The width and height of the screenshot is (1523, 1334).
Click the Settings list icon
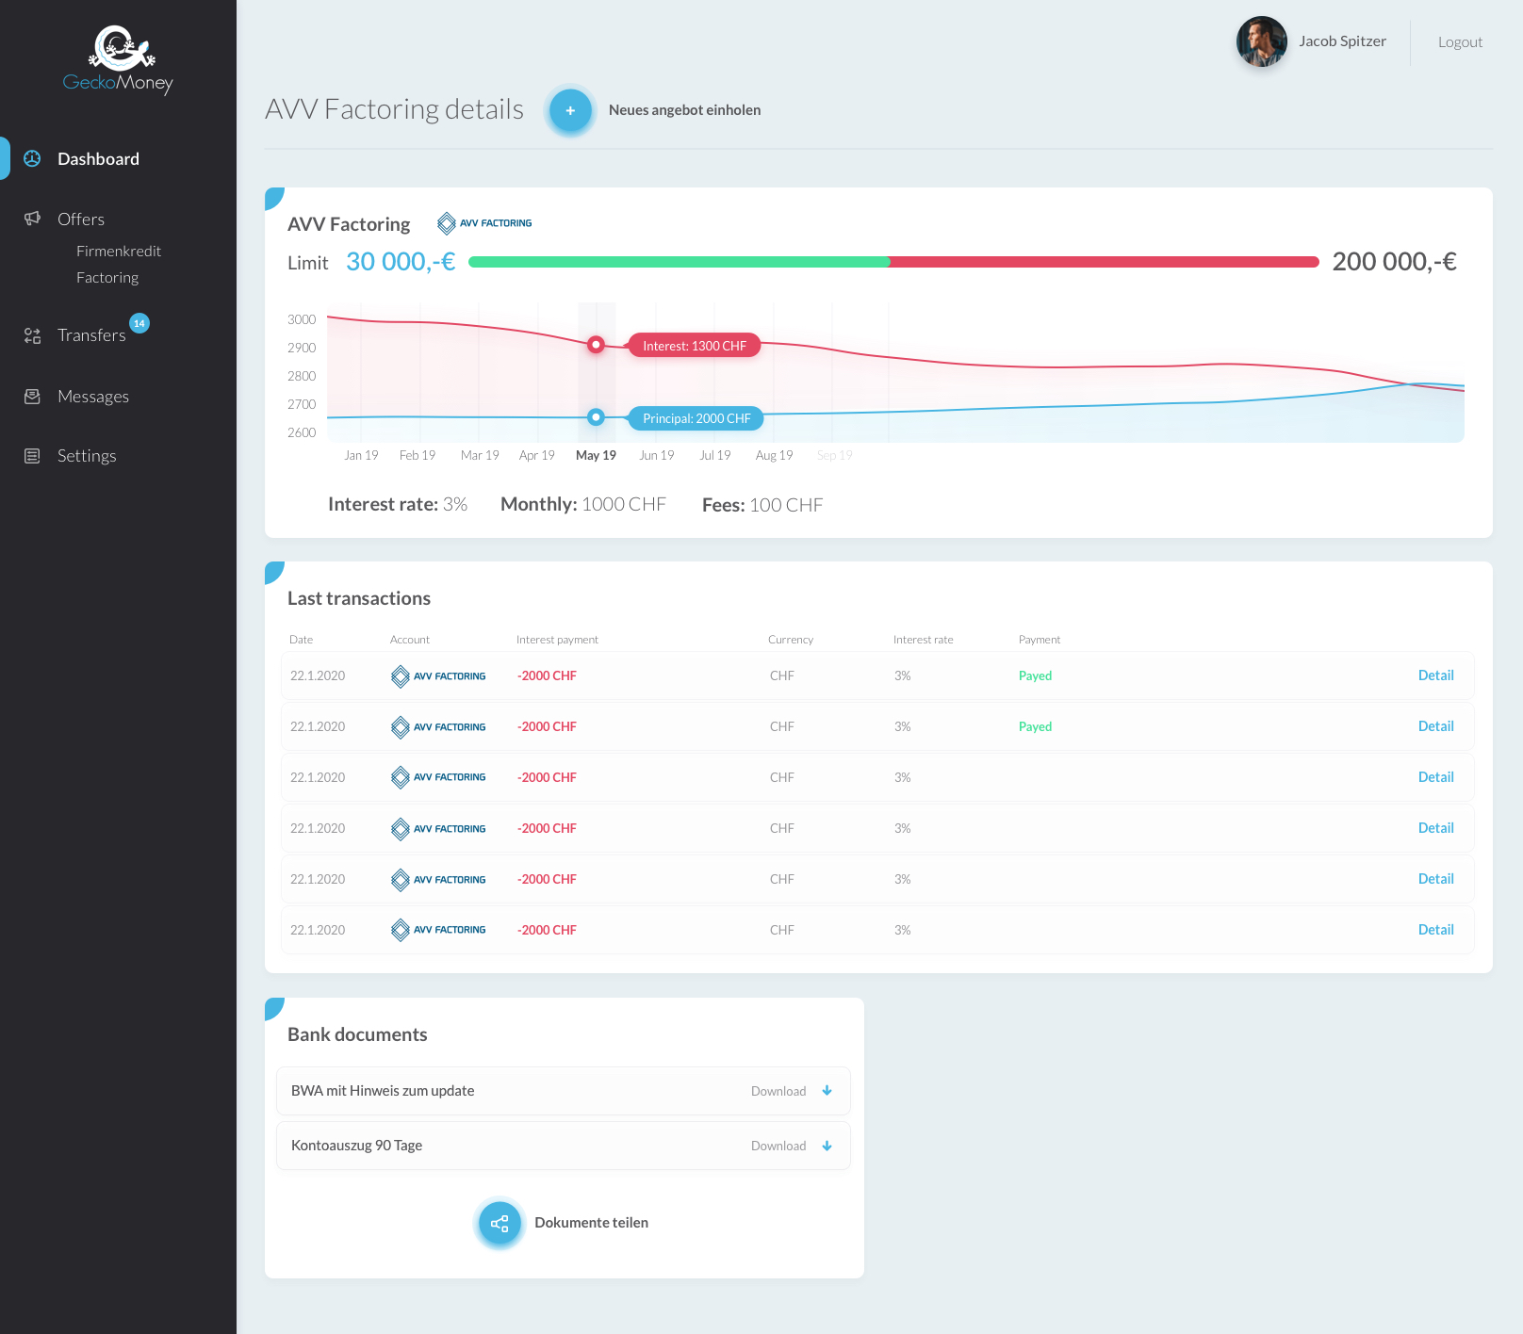click(32, 456)
